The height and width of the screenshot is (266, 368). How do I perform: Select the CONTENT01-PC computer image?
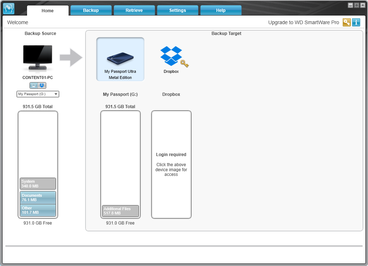point(38,58)
